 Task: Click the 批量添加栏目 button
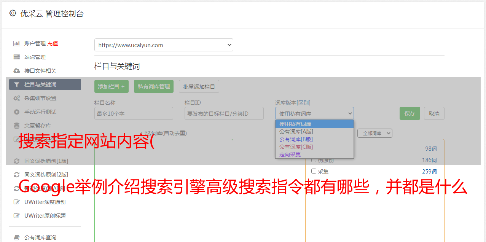point(199,86)
